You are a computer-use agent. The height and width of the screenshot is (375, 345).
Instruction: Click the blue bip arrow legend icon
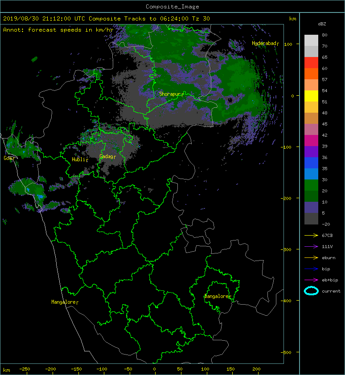tap(311, 269)
